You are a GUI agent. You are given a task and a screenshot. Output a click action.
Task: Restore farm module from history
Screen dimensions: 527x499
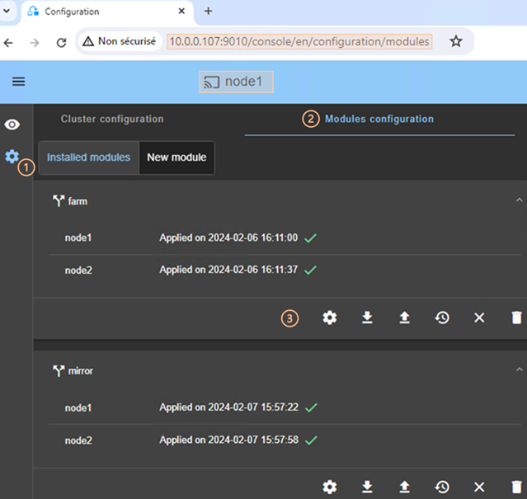(442, 318)
